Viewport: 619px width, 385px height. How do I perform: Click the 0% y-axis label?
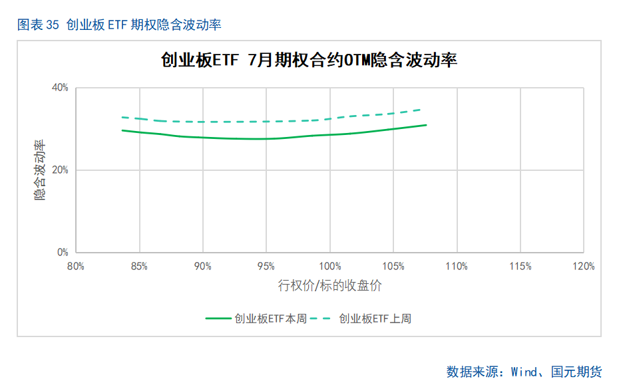63,253
